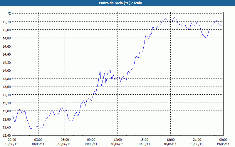Click the 09:00 time axis label
This screenshot has width=235, height=147.
point(91,140)
